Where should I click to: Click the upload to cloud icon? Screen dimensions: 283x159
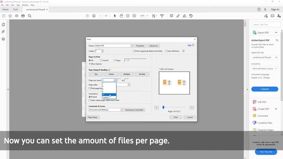tap(17, 16)
